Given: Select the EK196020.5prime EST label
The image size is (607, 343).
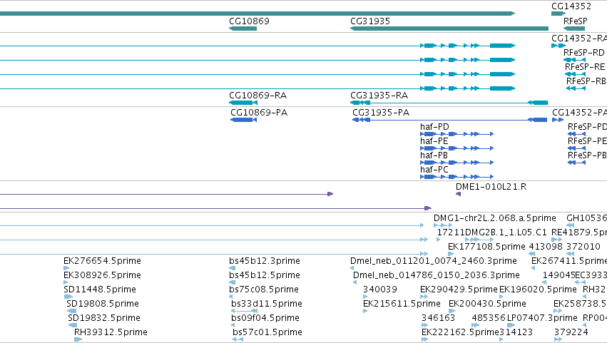Looking at the screenshot, I should tap(538, 290).
